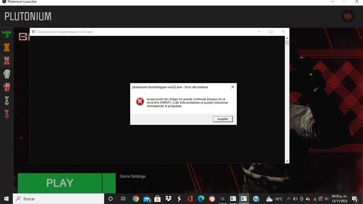Expand hidden system tray icons
363x204 pixels.
[289, 199]
